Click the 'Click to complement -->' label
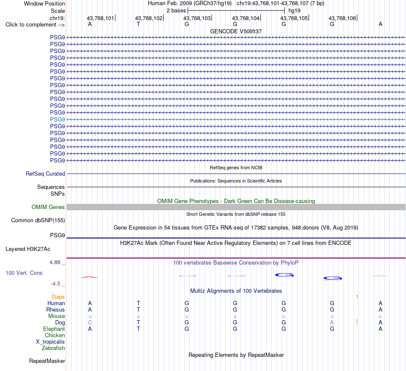Viewport: 406px width, 371px height. (x=35, y=25)
